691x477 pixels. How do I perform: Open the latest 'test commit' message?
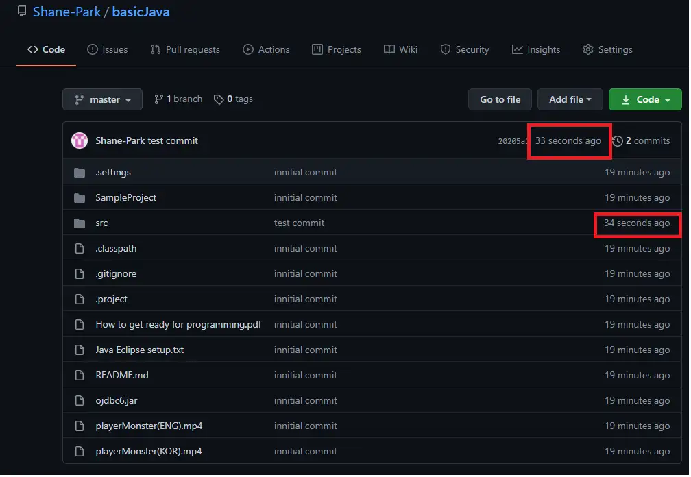173,141
